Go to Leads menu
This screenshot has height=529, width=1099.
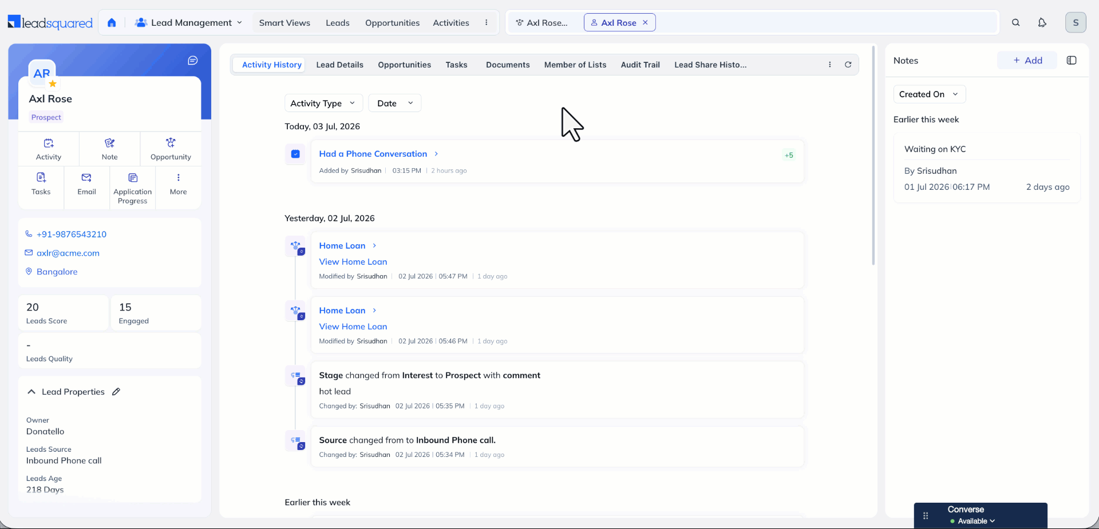tap(338, 23)
